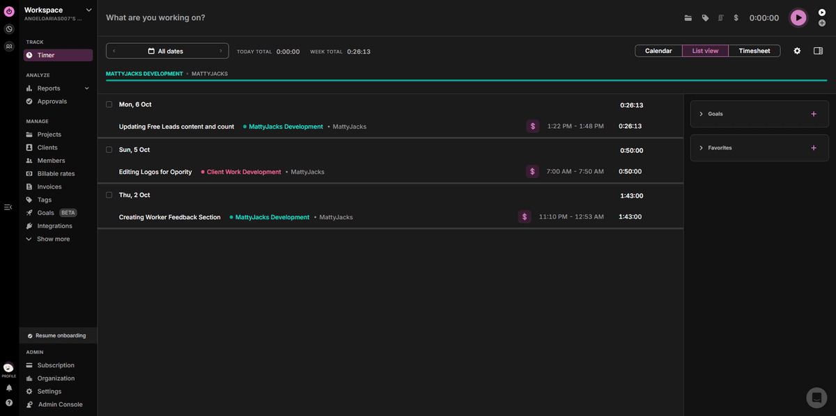This screenshot has height=416, width=836.
Task: Click the members icon in the left rail
Action: (8, 46)
